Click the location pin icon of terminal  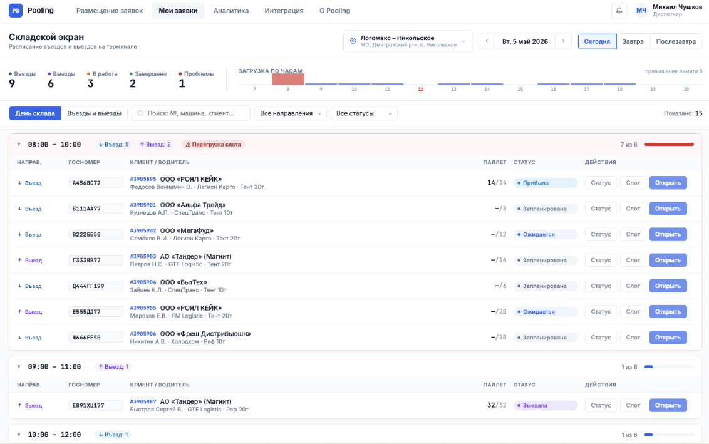click(x=353, y=41)
